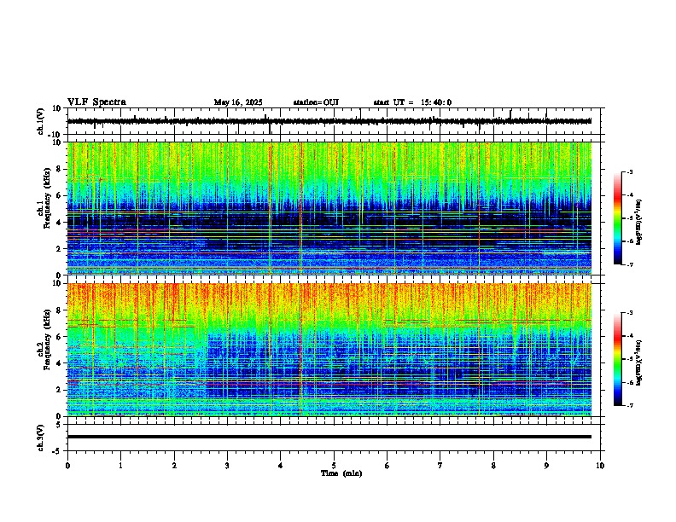Image resolution: width=676 pixels, height=522 pixels.
Task: Click the "8" kHz tick of the ch.2 spectrogram
Action: point(60,310)
